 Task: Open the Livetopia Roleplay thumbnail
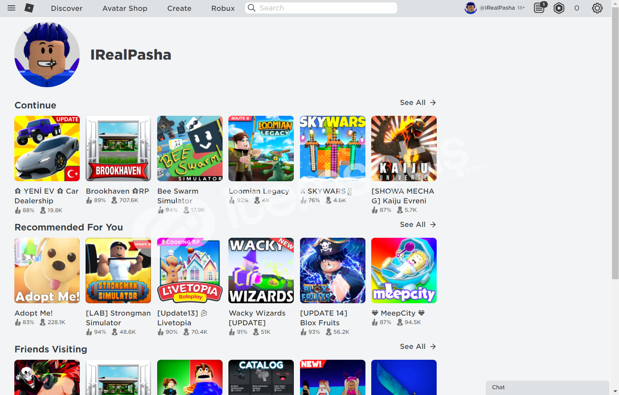(x=190, y=270)
